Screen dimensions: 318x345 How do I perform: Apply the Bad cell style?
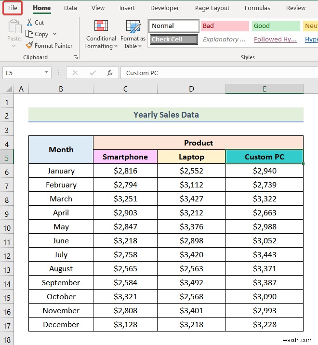(x=225, y=26)
